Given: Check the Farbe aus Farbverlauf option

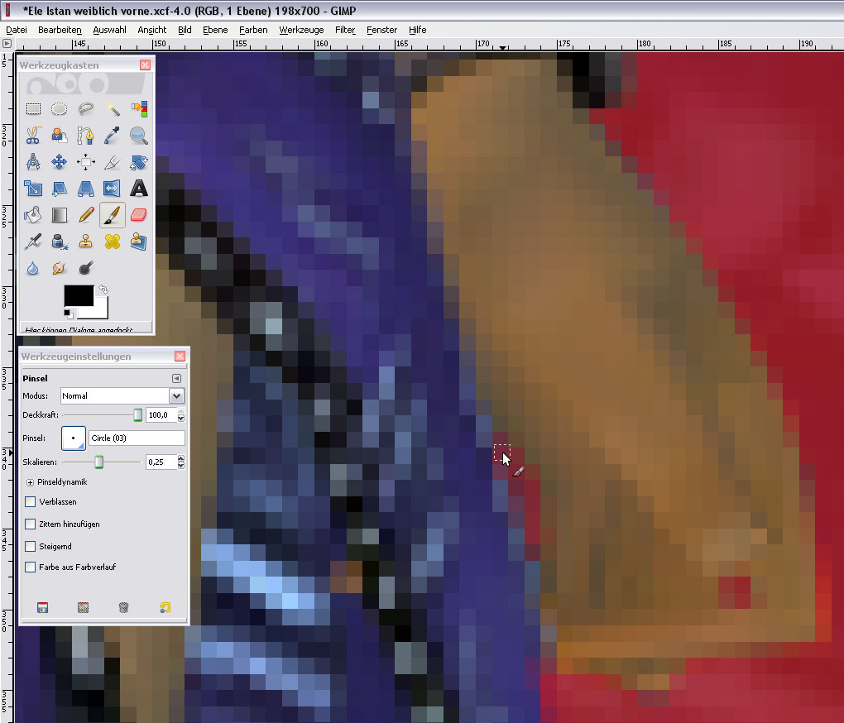Looking at the screenshot, I should tap(31, 567).
